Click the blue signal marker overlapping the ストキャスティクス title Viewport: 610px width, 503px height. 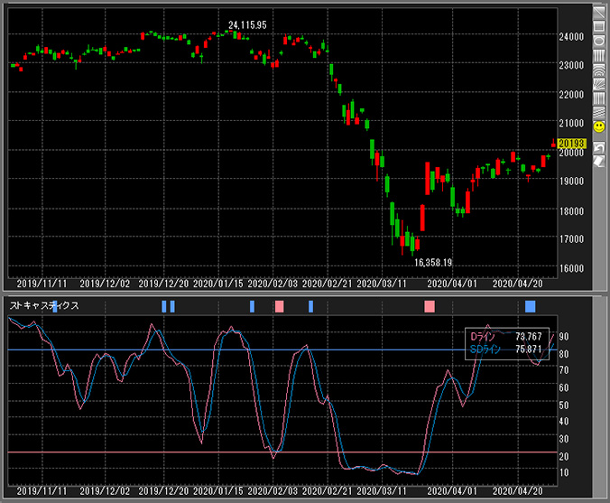pos(55,306)
